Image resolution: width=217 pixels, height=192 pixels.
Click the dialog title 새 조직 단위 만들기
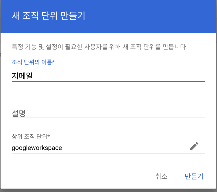[x=48, y=16]
